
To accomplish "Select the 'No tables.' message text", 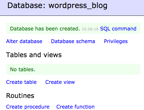I will coord(22,70).
